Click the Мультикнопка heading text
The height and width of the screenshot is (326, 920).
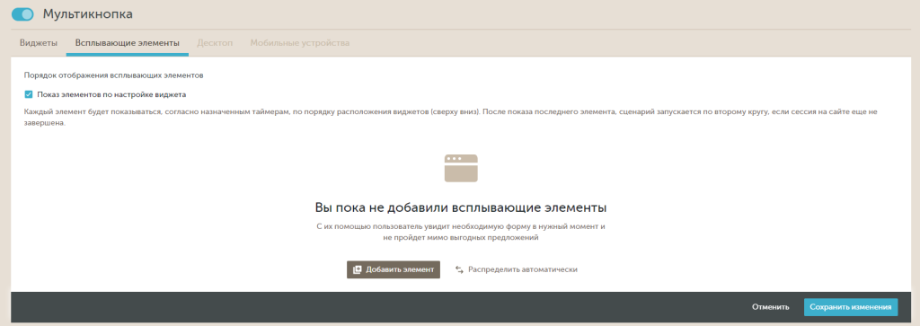(x=87, y=14)
